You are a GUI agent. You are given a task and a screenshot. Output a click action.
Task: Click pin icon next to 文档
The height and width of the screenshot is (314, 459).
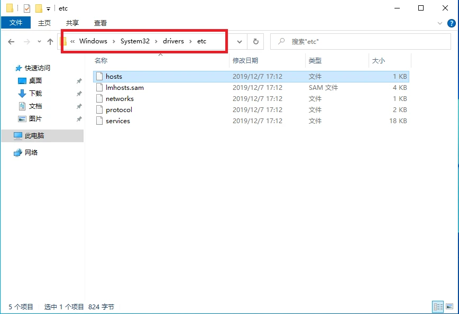point(79,106)
